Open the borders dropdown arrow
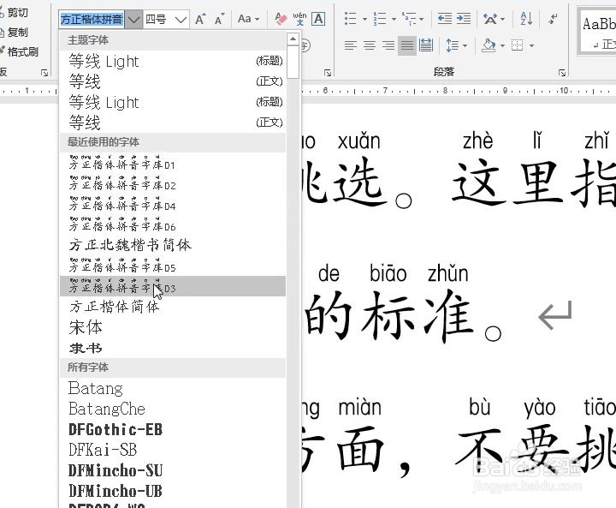 tap(531, 46)
